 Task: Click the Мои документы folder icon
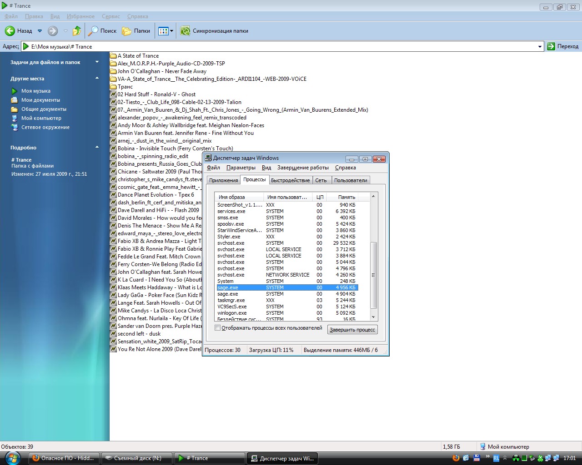tap(15, 100)
